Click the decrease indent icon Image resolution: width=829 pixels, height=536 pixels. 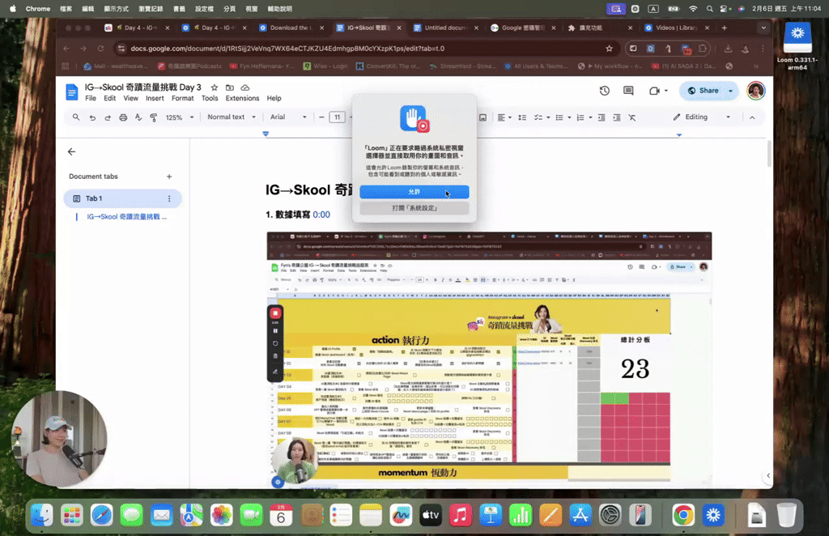point(602,117)
